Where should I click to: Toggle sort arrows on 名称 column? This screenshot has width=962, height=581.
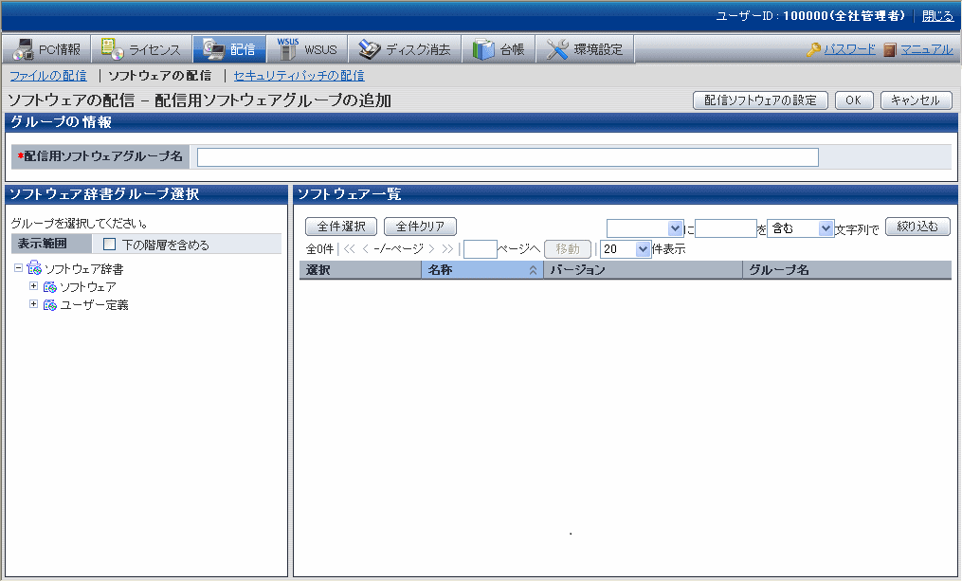534,270
